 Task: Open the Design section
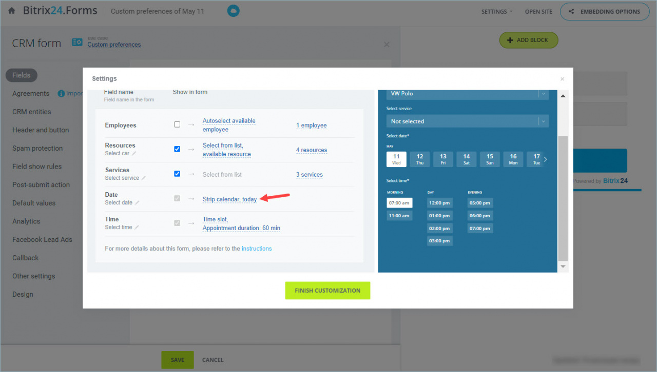pyautogui.click(x=23, y=294)
